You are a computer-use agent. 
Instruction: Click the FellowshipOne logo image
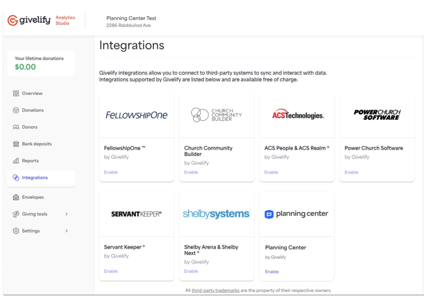click(x=137, y=115)
